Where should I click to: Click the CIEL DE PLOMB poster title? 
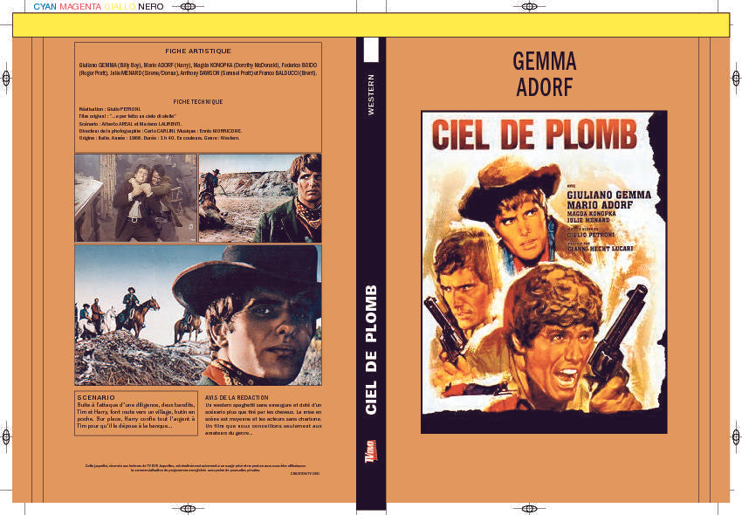pos(534,134)
